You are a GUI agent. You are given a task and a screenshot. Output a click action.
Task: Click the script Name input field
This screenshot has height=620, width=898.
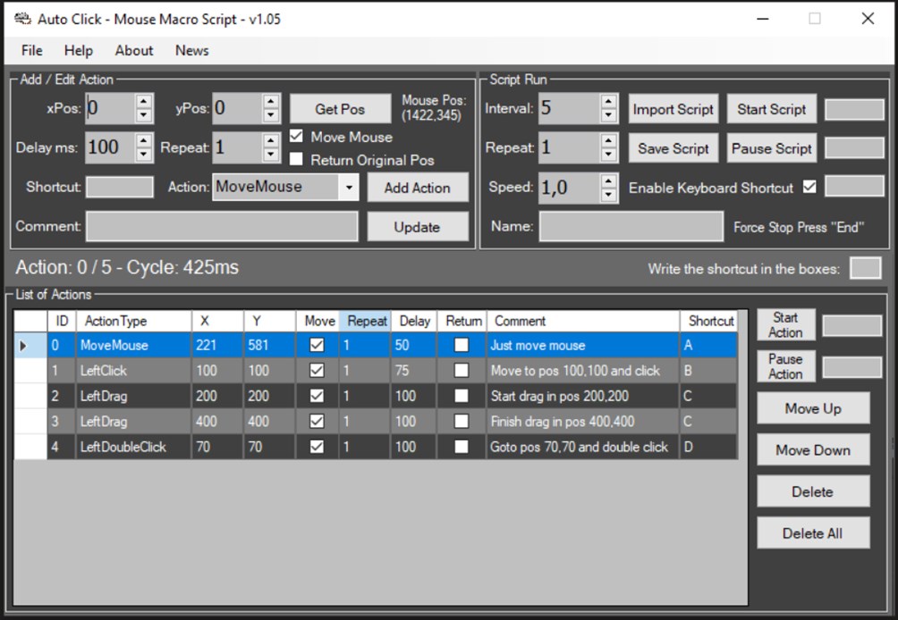[x=631, y=226]
